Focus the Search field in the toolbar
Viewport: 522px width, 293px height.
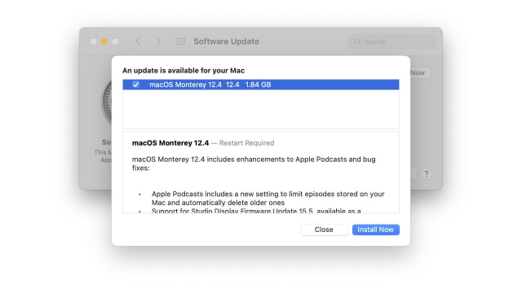coord(391,42)
